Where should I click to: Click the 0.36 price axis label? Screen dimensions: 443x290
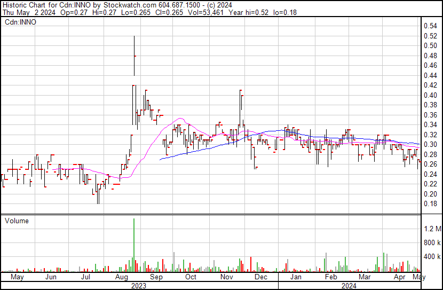[x=430, y=115]
